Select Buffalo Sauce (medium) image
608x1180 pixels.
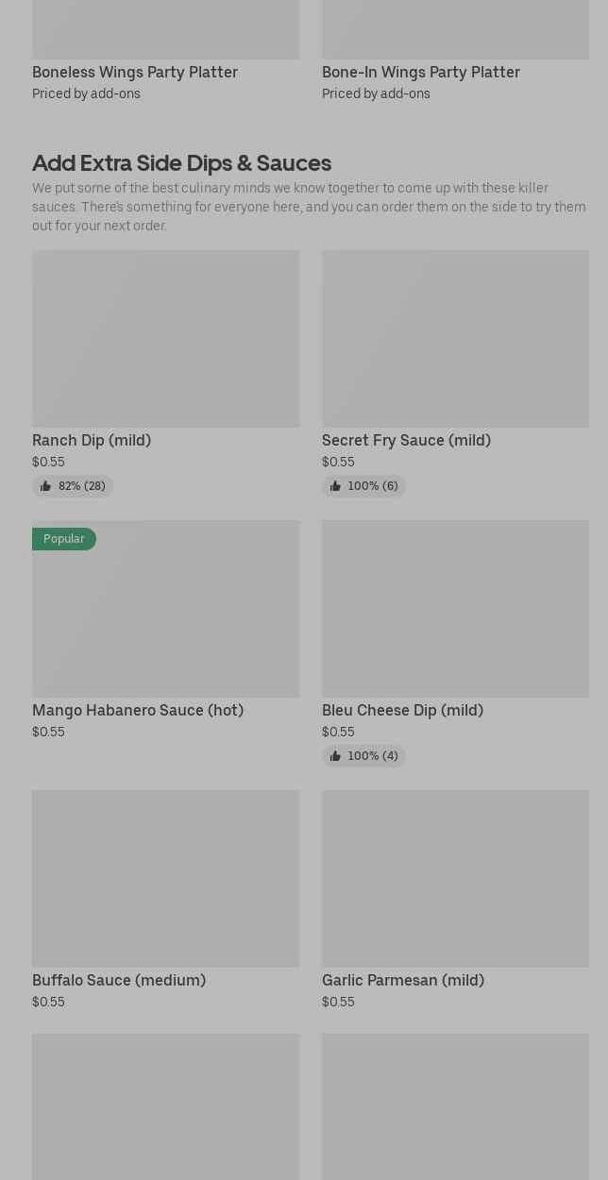(x=165, y=878)
